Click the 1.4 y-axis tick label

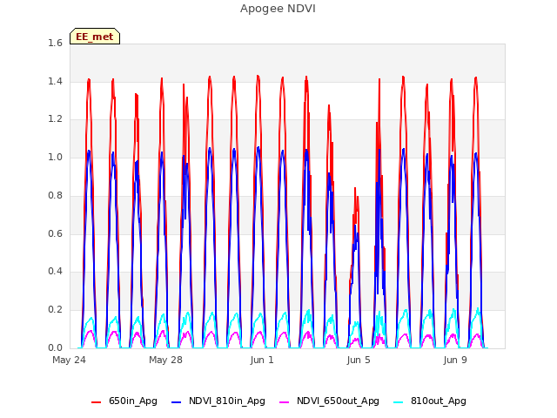pos(55,81)
